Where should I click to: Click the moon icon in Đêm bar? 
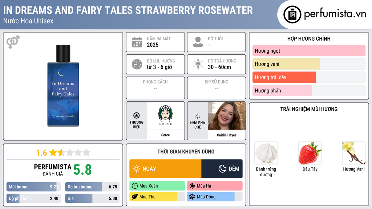pos(222,169)
